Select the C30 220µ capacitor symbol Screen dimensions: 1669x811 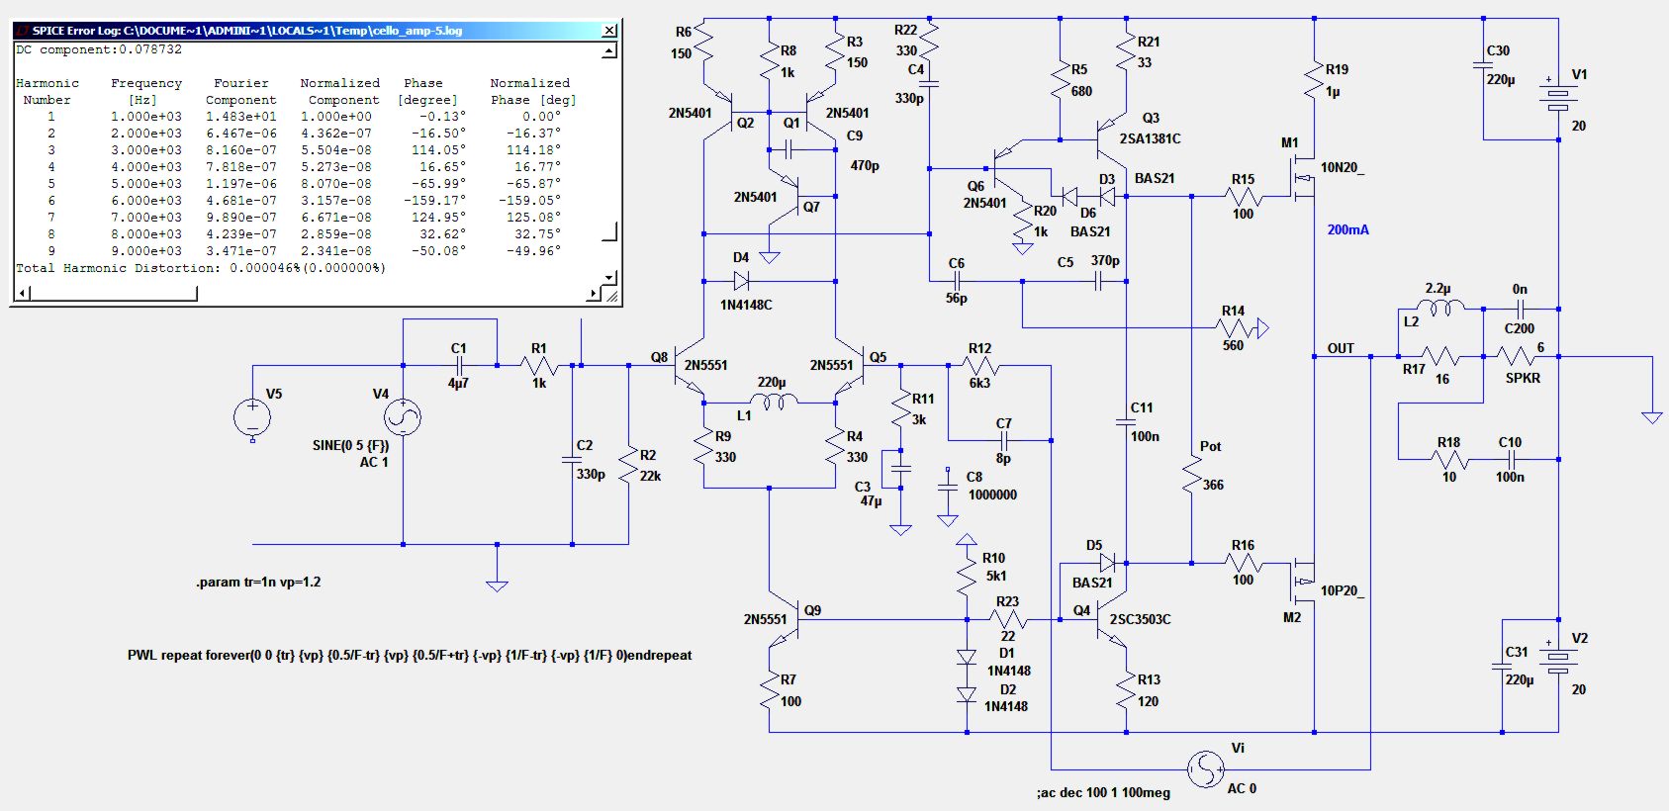pyautogui.click(x=1483, y=65)
